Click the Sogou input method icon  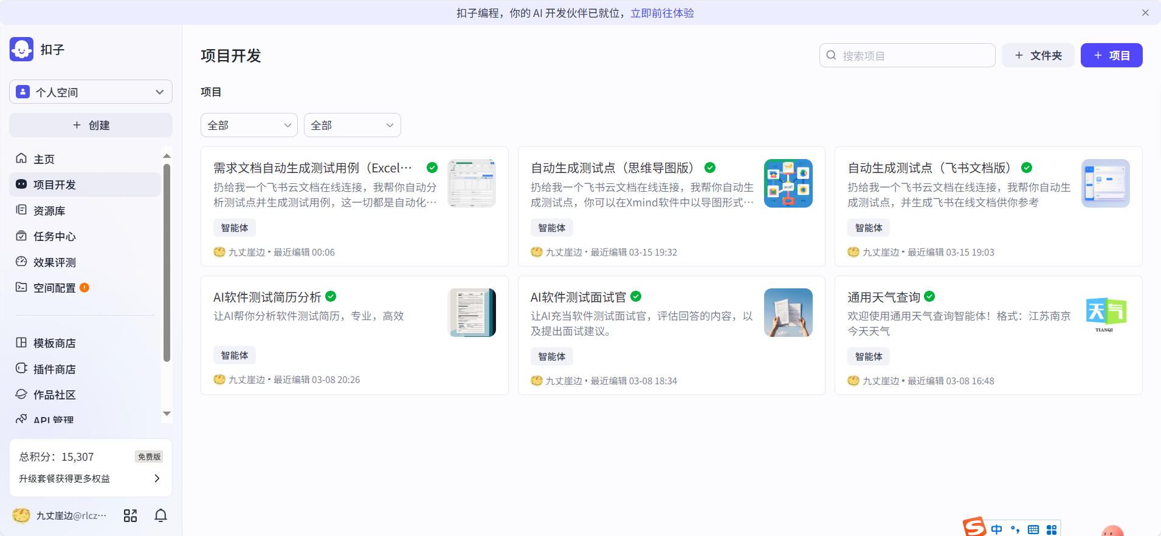pyautogui.click(x=974, y=527)
